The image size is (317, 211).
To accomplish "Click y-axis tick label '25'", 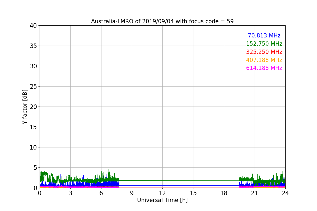I will click(x=33, y=87).
